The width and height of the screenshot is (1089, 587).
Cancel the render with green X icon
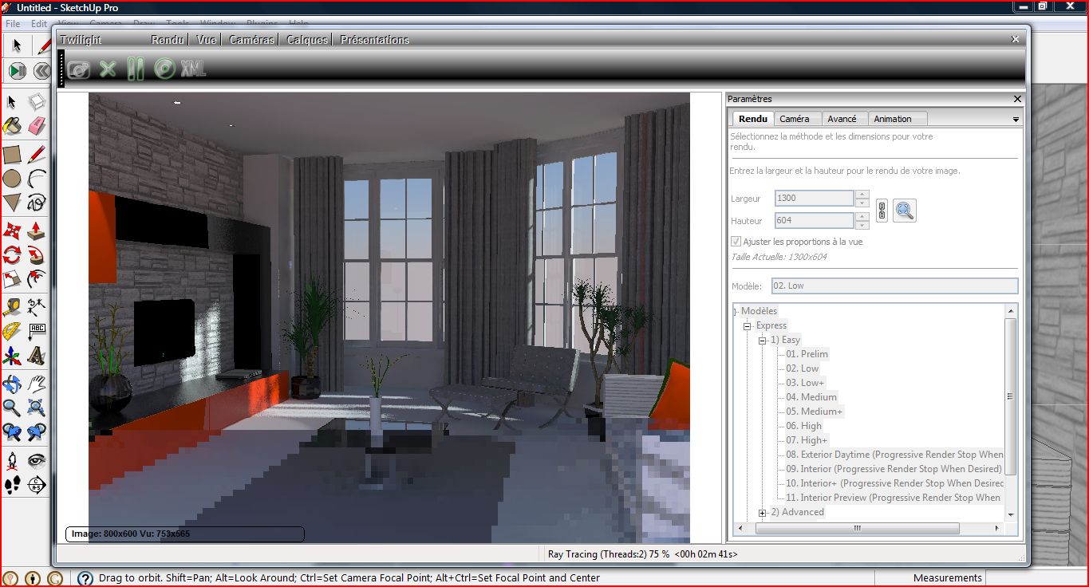[x=108, y=69]
